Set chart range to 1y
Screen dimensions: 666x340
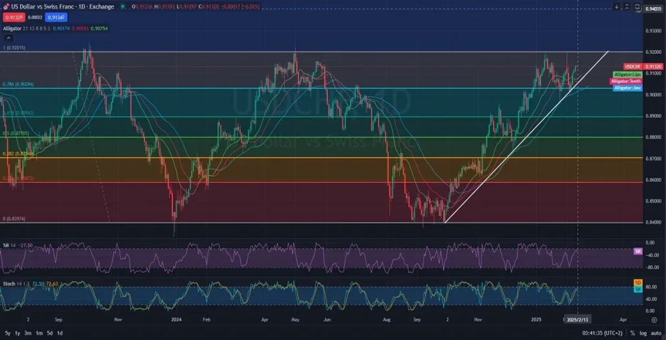(18, 334)
